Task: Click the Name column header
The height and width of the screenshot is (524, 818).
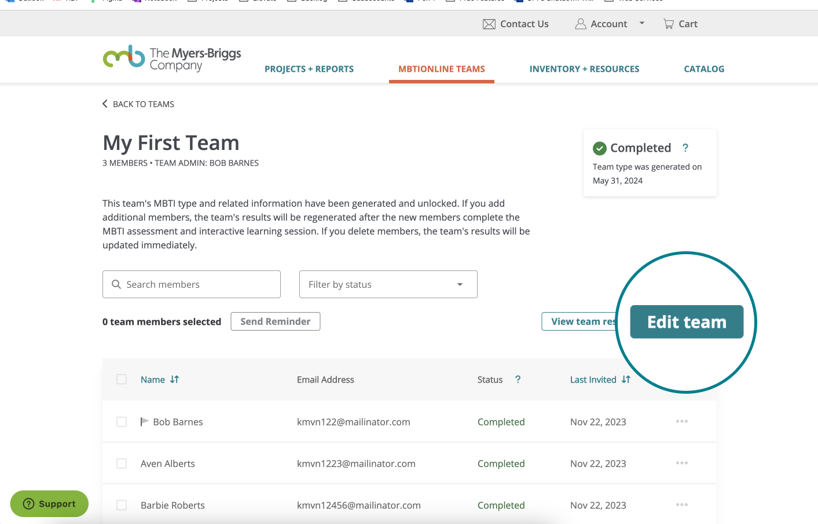Action: pos(153,380)
